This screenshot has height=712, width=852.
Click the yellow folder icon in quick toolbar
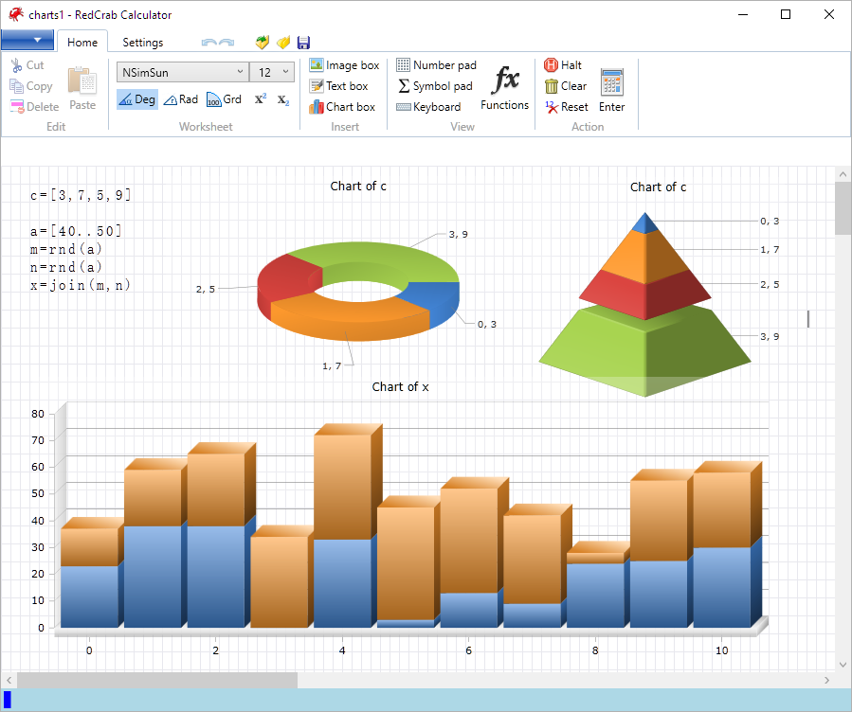(283, 43)
